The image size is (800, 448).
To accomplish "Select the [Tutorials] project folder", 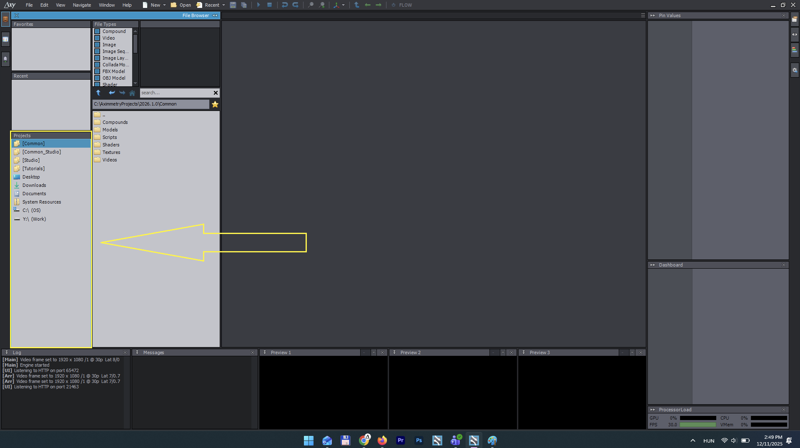I will [x=33, y=169].
